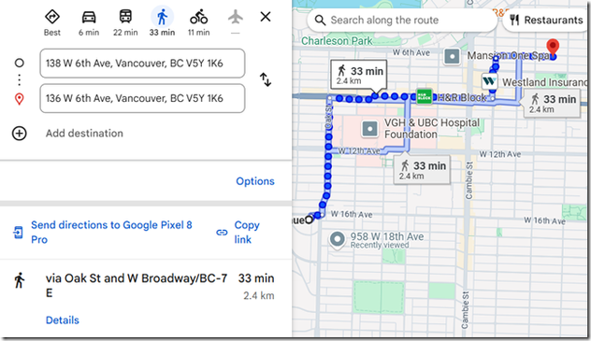This screenshot has height=341, width=591.
Task: Click the Search along the route box
Action: [x=402, y=20]
